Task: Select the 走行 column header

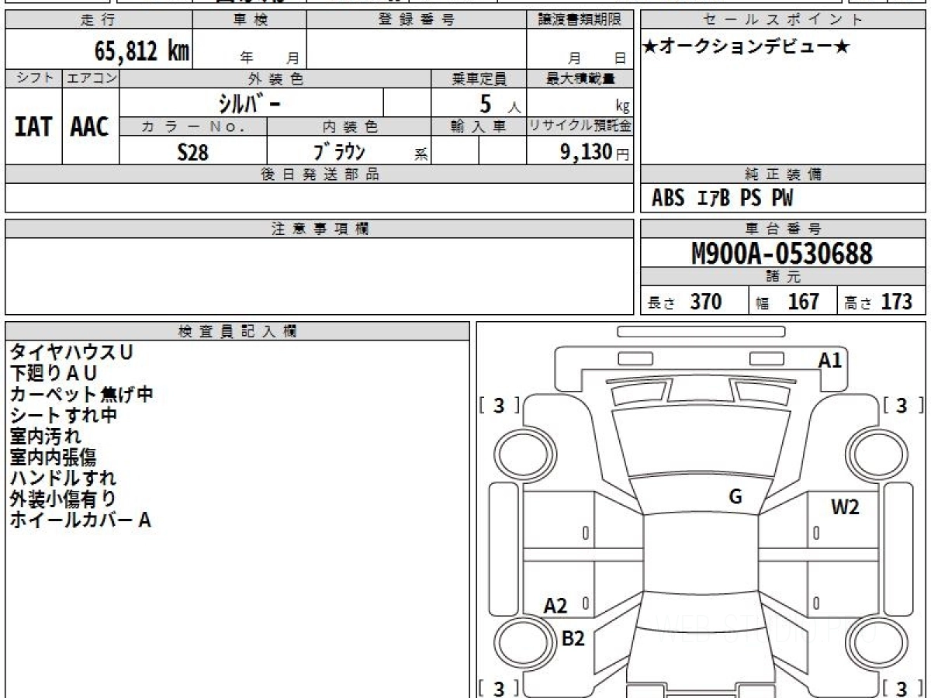Action: (99, 20)
